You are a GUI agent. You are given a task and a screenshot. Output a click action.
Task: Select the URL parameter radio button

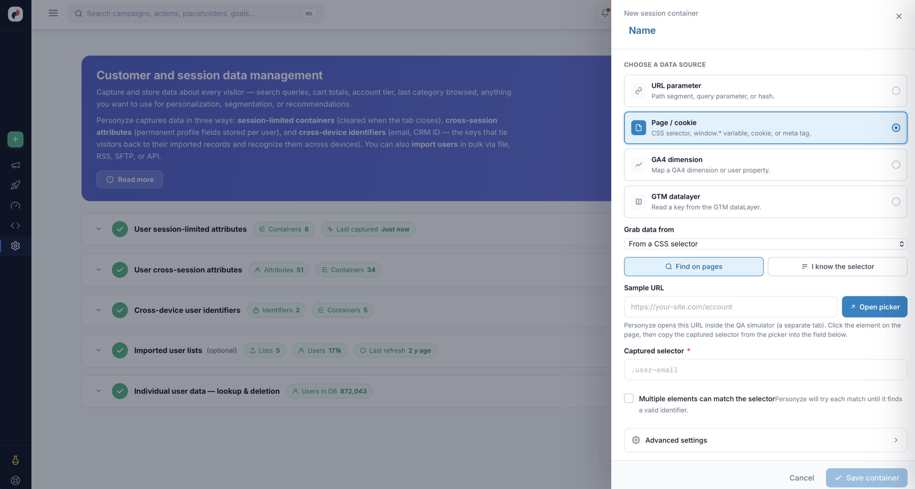point(896,91)
